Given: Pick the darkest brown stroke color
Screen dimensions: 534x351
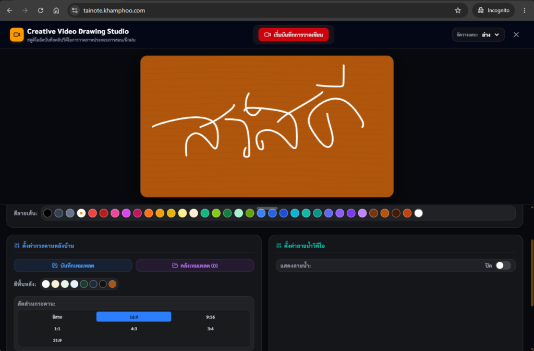Looking at the screenshot, I should click(396, 213).
